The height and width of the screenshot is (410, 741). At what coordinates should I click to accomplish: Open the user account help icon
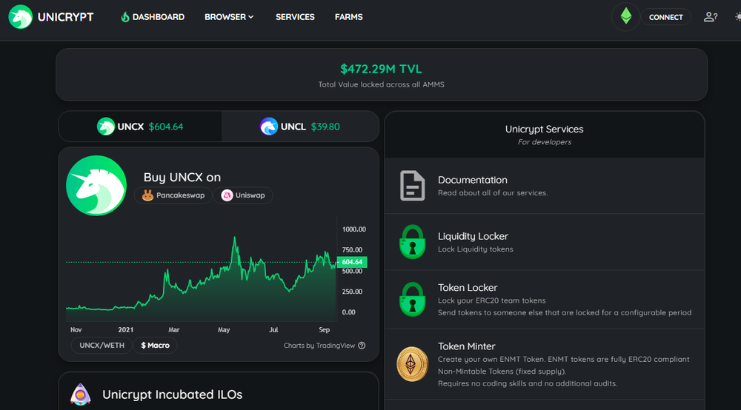pos(711,17)
